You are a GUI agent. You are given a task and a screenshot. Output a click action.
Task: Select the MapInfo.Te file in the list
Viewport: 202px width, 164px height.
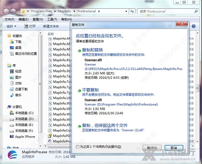tap(59, 76)
